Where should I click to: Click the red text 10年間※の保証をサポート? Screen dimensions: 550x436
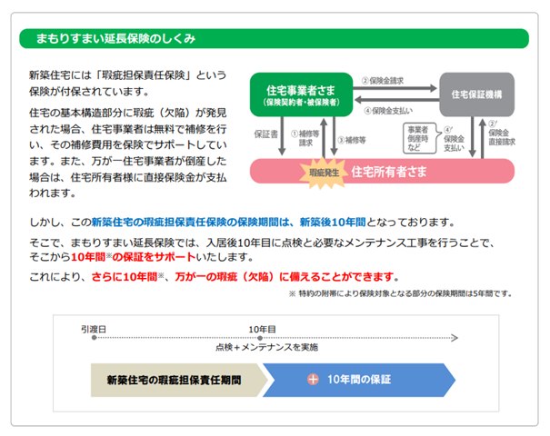(x=133, y=257)
